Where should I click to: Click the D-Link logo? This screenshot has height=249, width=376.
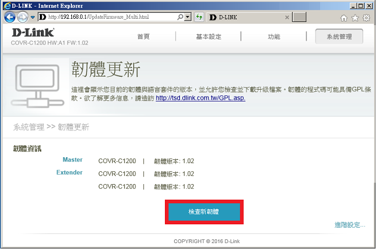(33, 33)
